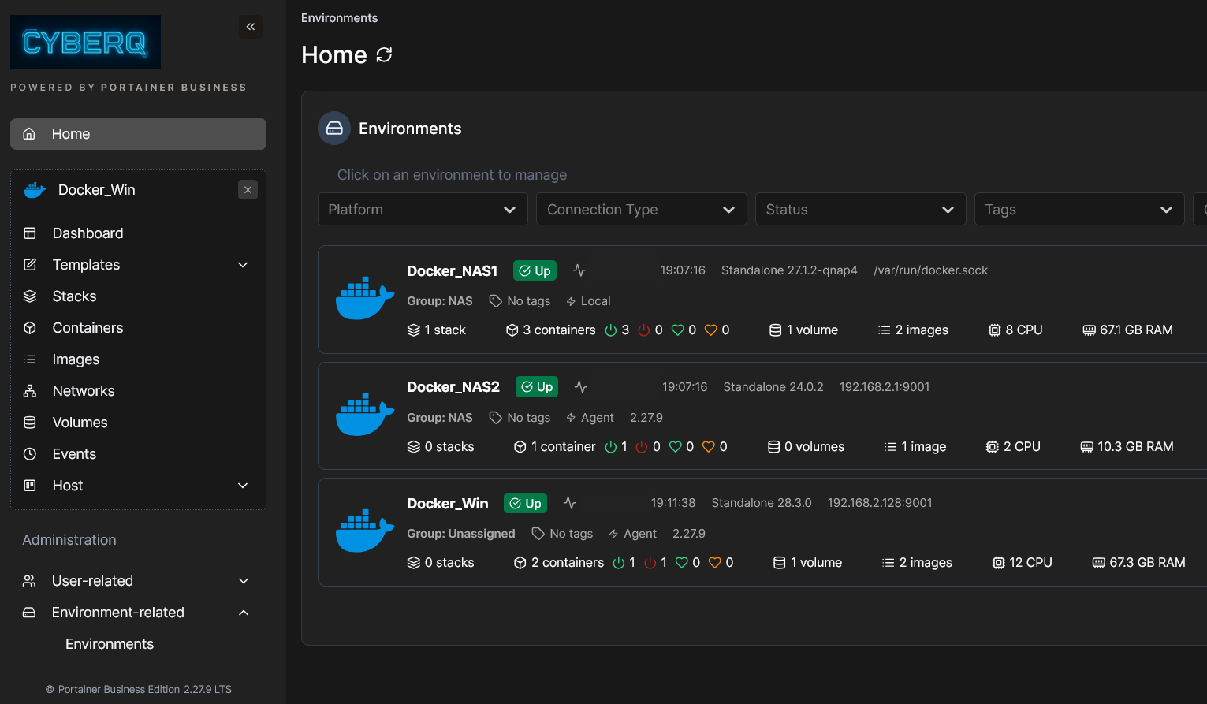The height and width of the screenshot is (704, 1207).
Task: Click the Up status badge on Docker_NAS1
Action: pyautogui.click(x=535, y=270)
